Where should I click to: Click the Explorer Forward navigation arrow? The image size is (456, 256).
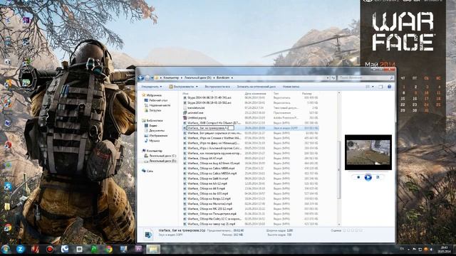(147, 78)
